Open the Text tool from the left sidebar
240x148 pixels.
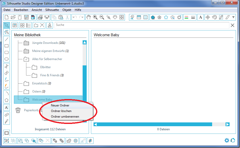click(x=6, y=107)
